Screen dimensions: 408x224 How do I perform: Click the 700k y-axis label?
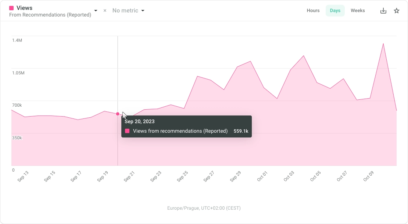tap(17, 105)
